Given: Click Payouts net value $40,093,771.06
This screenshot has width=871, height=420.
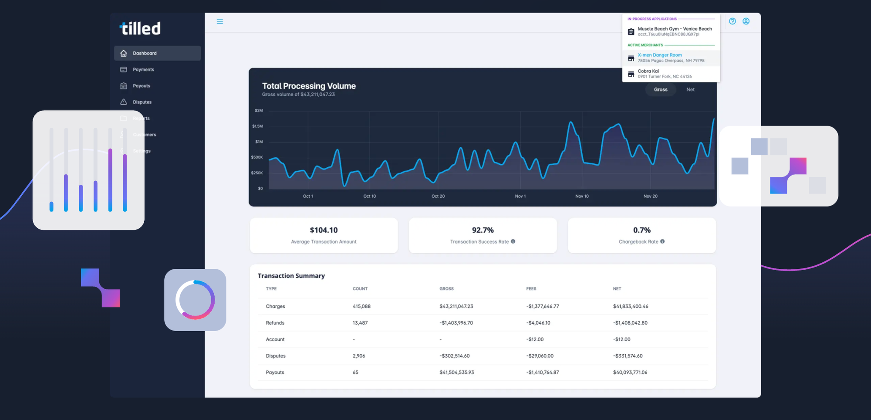Looking at the screenshot, I should click(x=630, y=373).
